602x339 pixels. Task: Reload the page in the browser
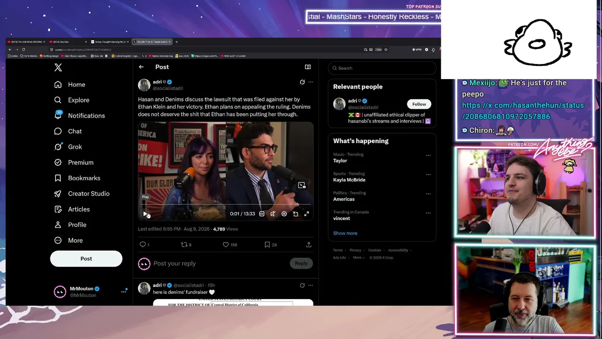pos(23,49)
